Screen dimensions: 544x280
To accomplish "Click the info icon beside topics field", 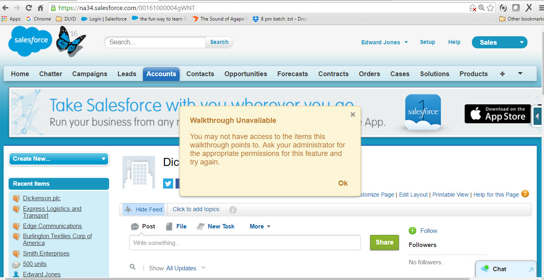I will [x=233, y=209].
